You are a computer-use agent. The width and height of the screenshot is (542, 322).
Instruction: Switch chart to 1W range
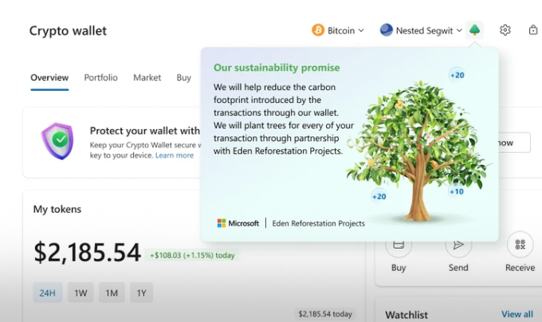pos(81,293)
